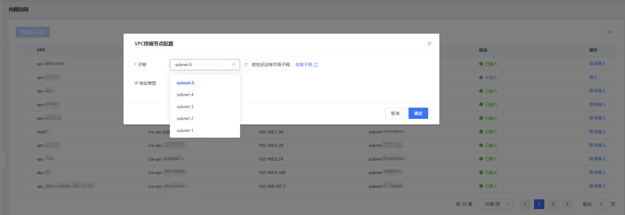Toggle the select-all checkbox in header
Image resolution: width=625 pixels, height=215 pixels.
click(x=22, y=50)
